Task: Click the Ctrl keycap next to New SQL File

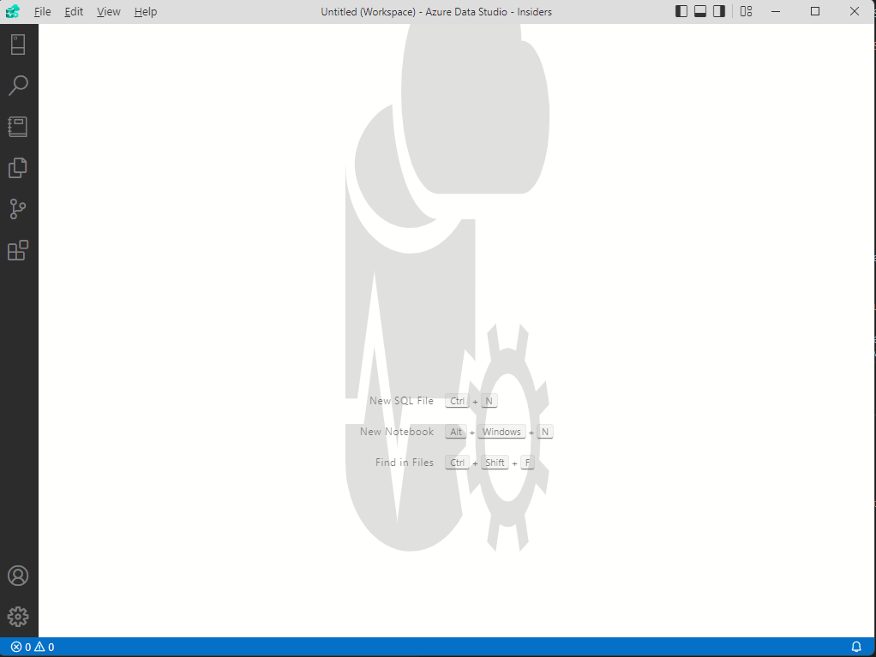Action: (x=457, y=400)
